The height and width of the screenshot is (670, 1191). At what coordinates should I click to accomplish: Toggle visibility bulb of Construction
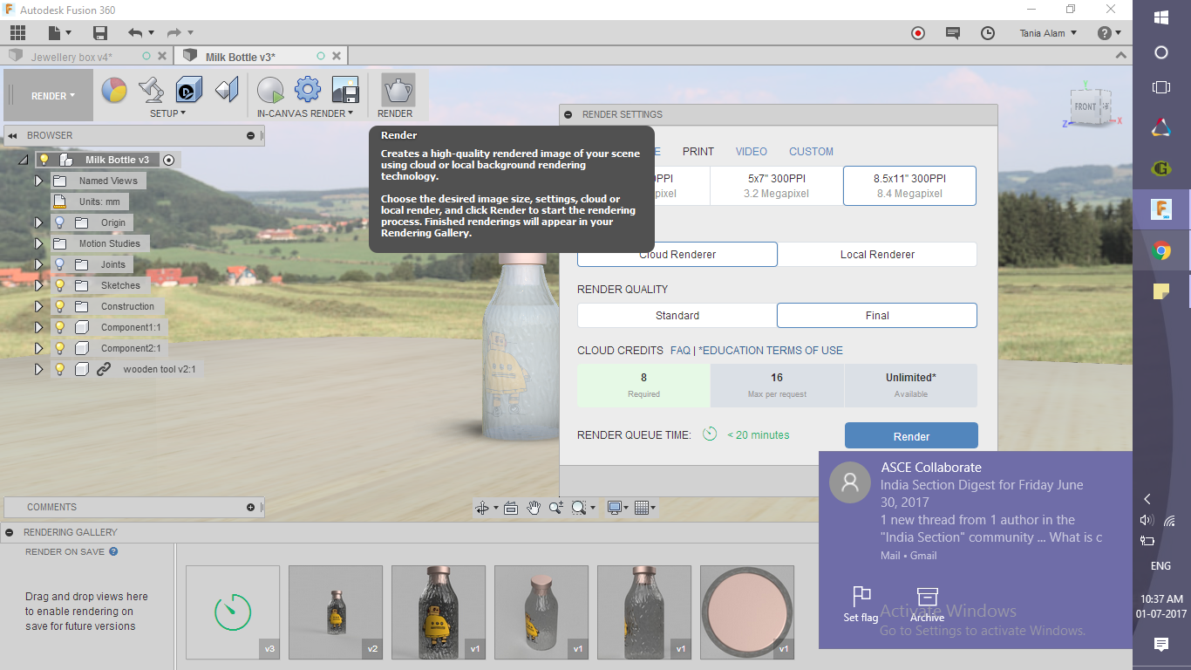[60, 306]
